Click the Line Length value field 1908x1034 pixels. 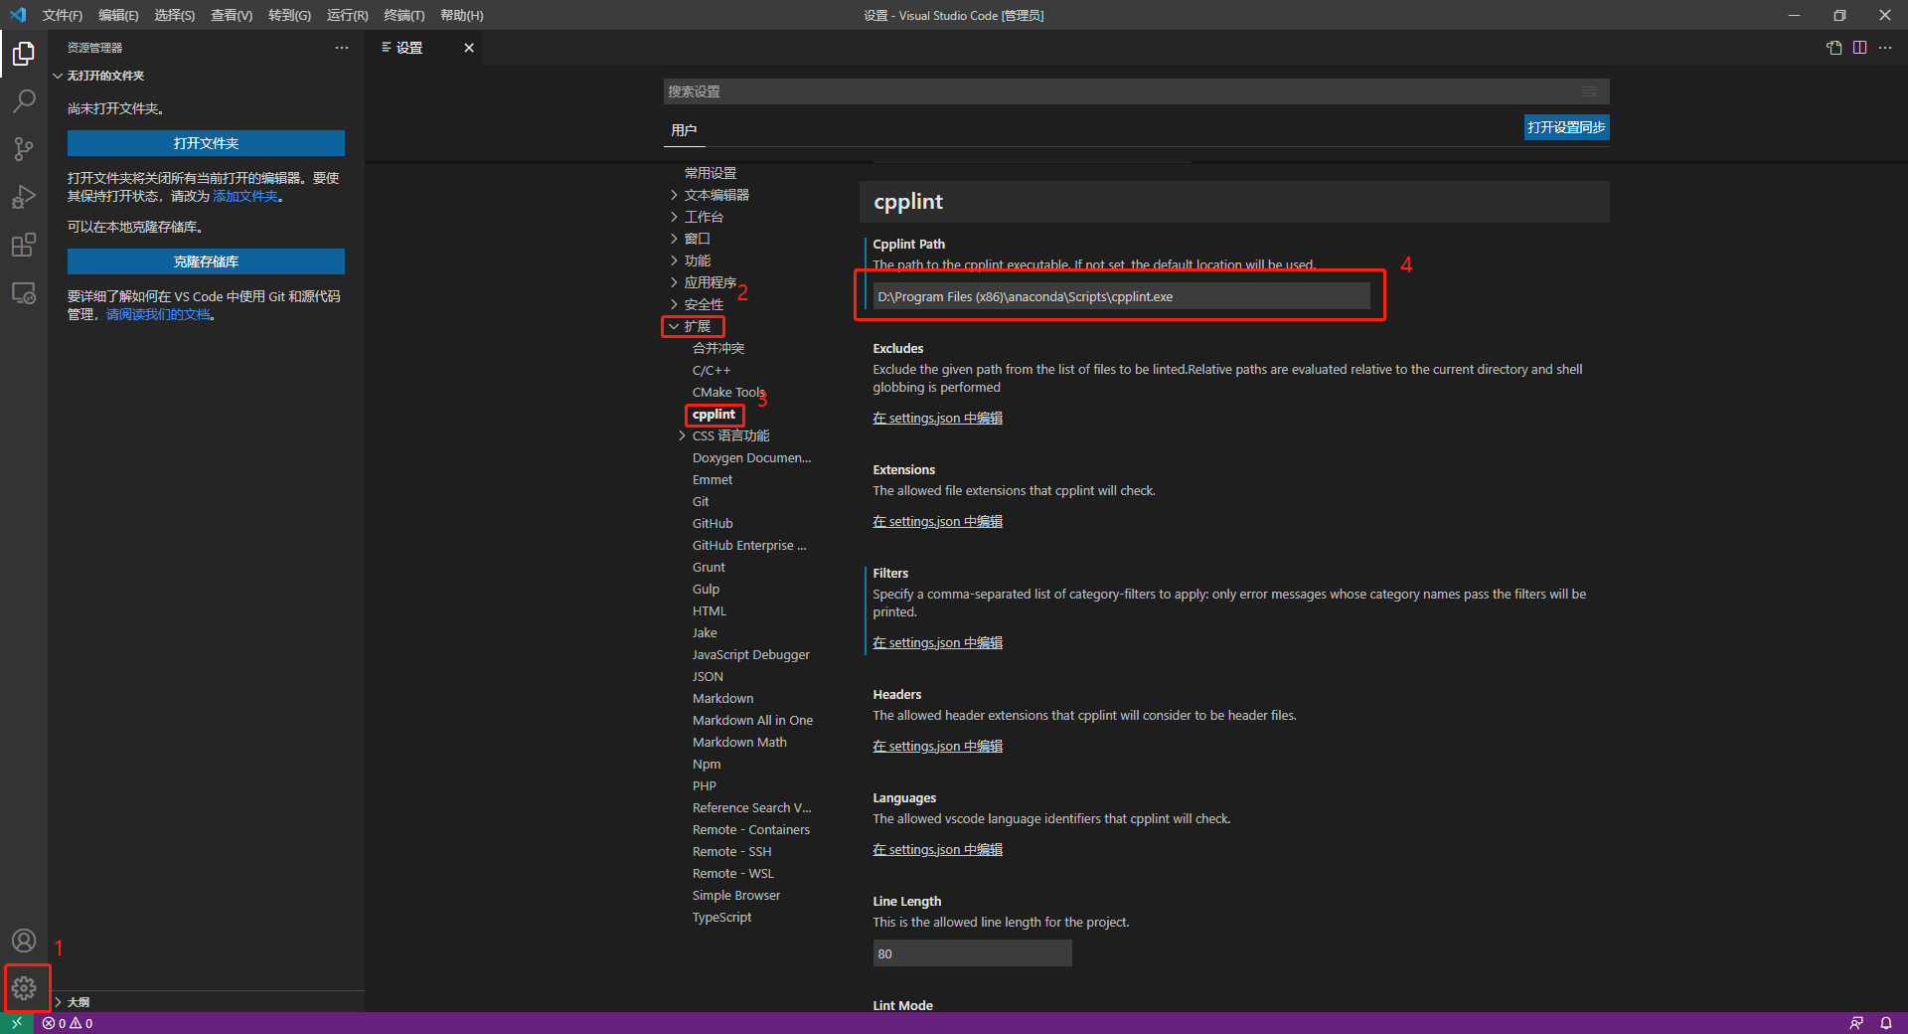point(972,953)
